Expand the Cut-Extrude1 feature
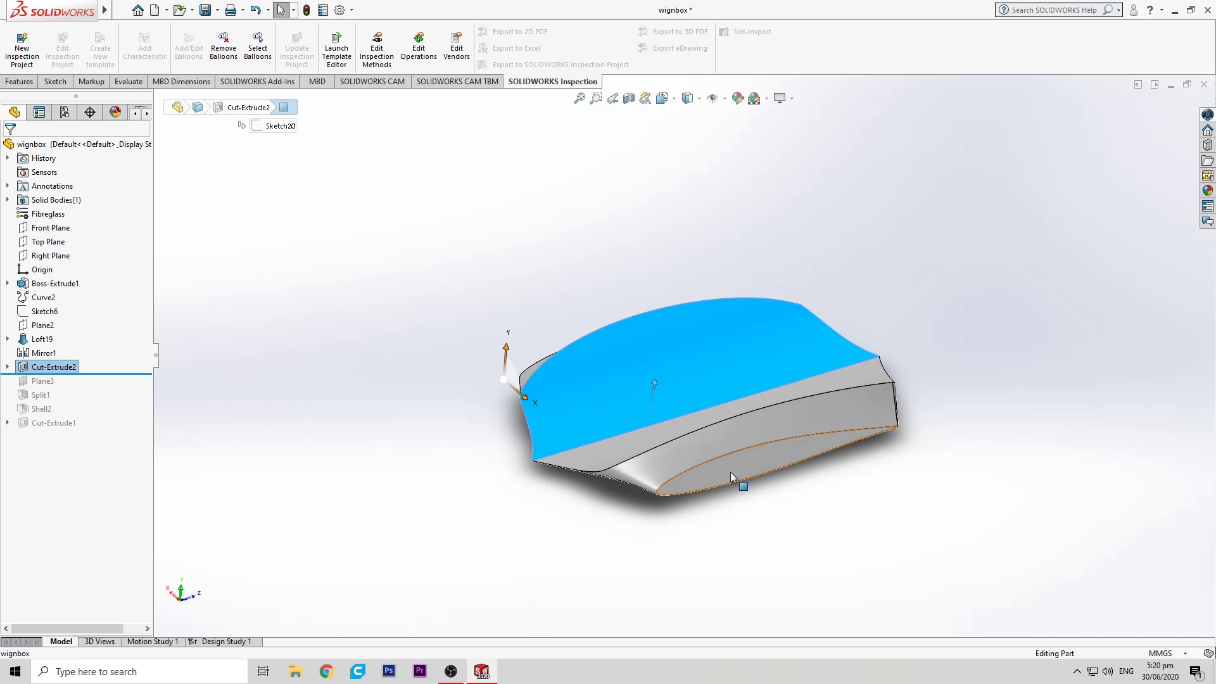Image resolution: width=1216 pixels, height=684 pixels. click(8, 422)
